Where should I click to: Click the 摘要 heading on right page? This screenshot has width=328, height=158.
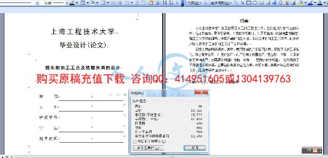pyautogui.click(x=244, y=21)
